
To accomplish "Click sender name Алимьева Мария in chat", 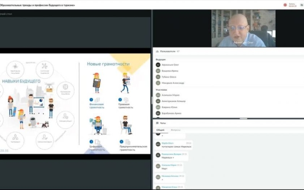I will coord(169,165).
